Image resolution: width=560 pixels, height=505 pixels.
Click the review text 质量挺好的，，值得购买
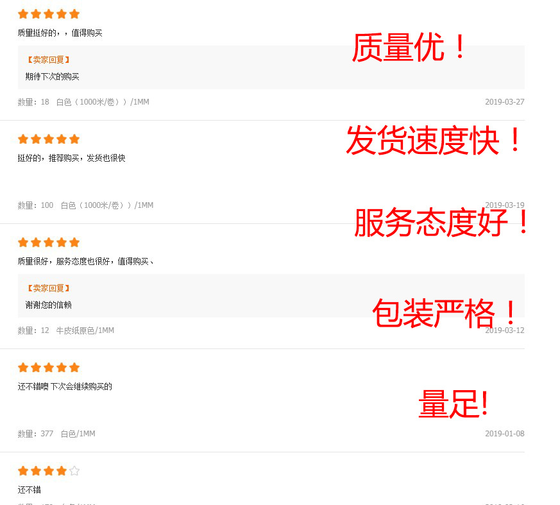pos(60,33)
